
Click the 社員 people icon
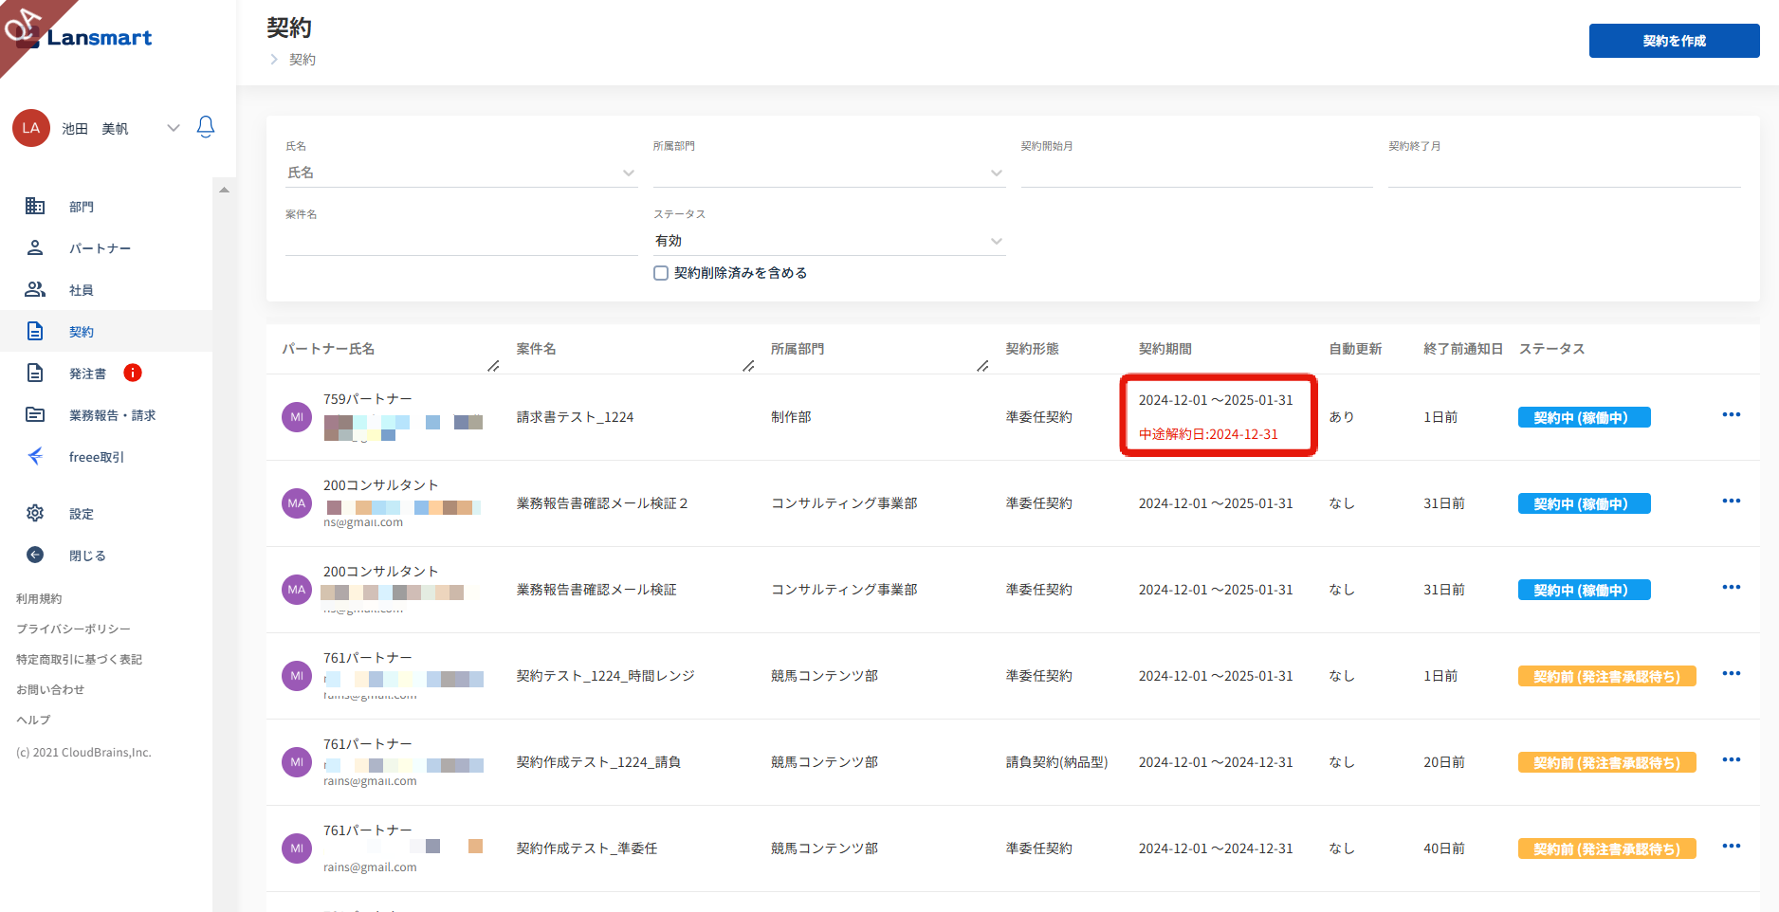(35, 289)
